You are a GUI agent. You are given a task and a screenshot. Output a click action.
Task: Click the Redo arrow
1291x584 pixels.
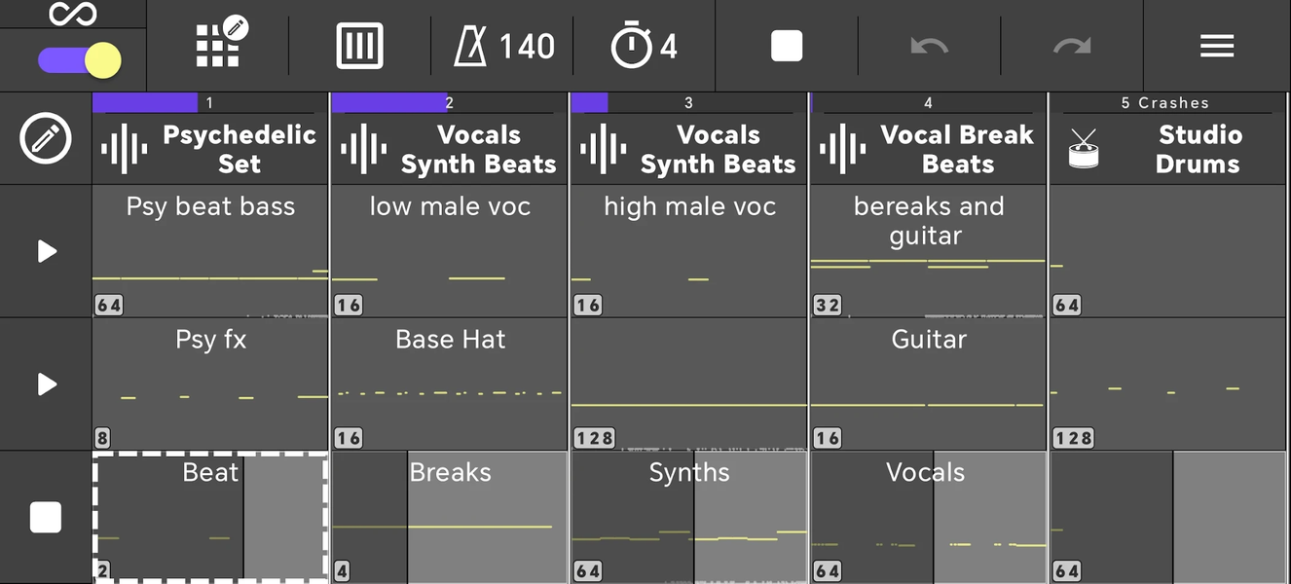[x=1071, y=45]
